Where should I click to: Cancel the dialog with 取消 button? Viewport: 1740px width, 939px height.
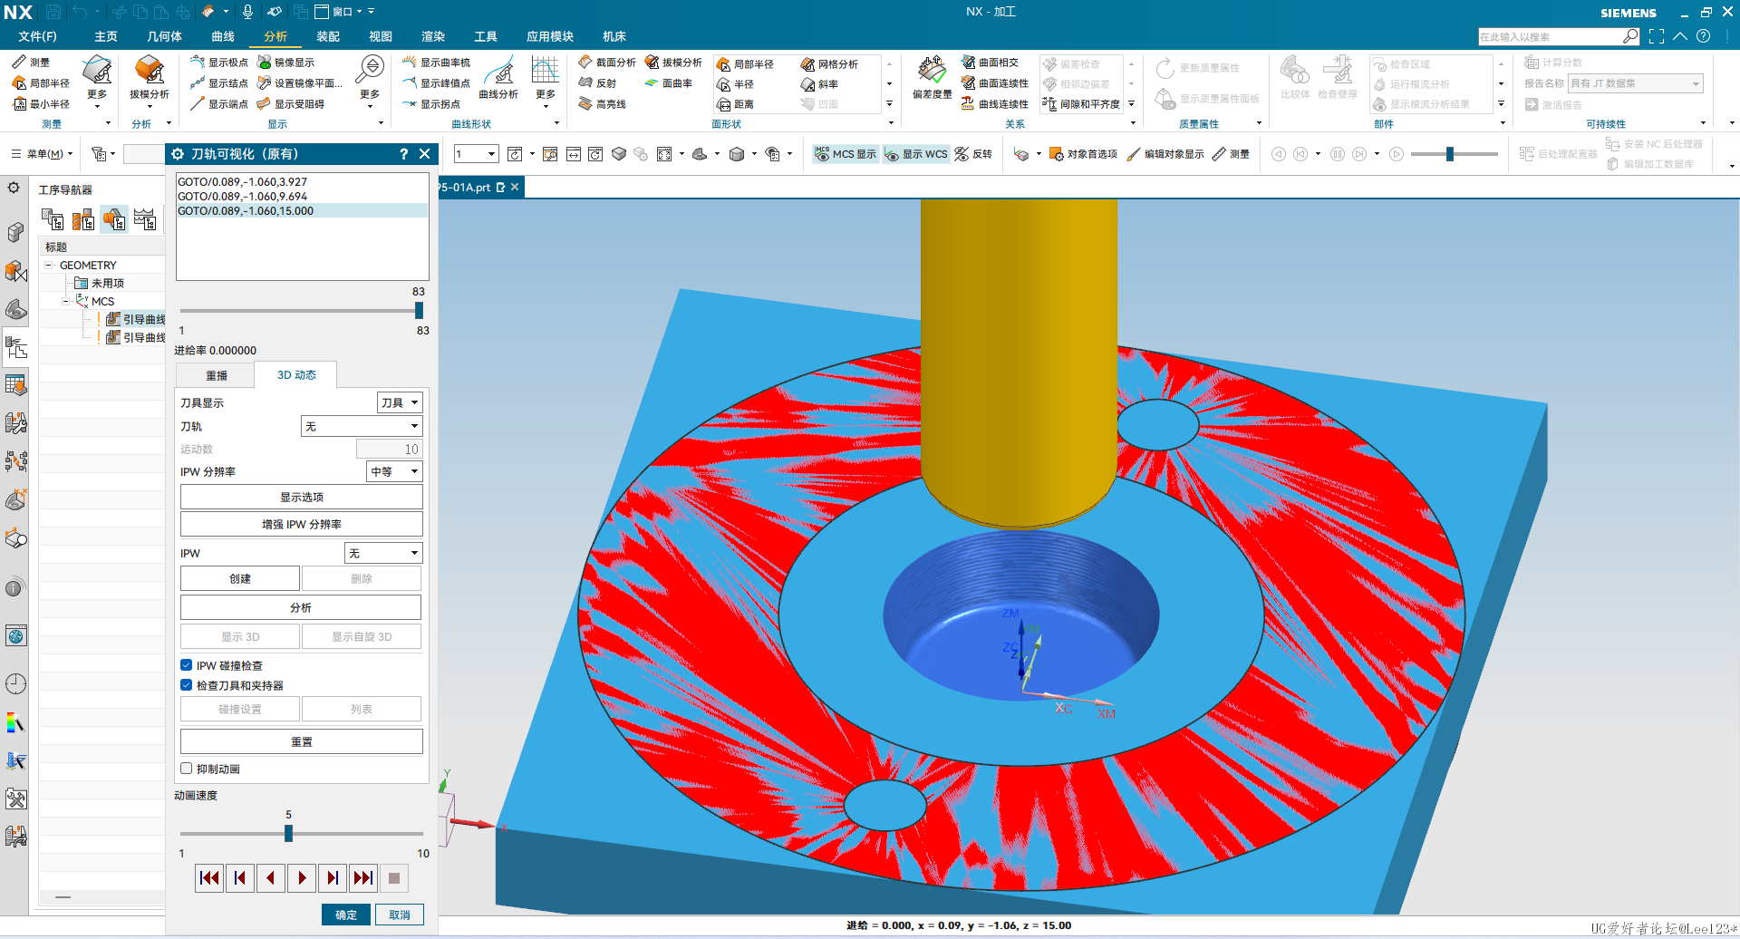400,915
